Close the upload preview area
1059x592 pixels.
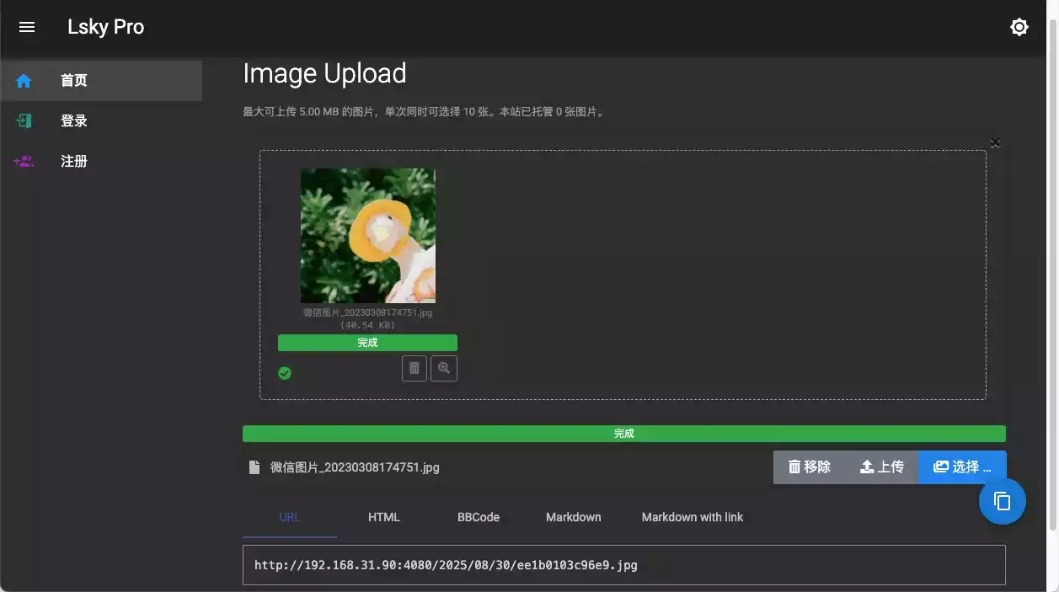pos(995,142)
